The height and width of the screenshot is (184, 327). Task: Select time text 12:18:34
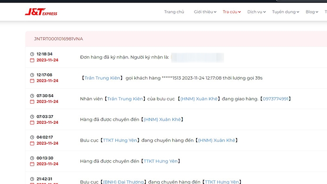coord(44,54)
